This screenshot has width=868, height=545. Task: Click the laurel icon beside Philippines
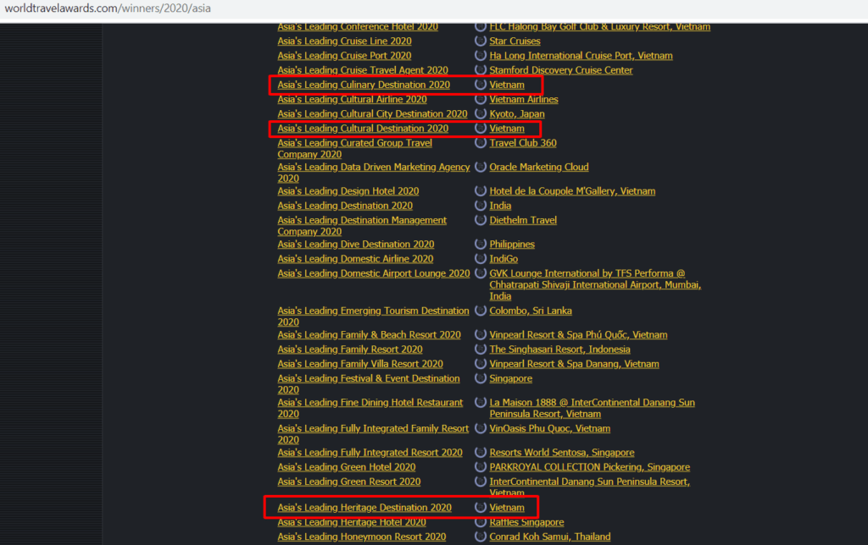click(x=481, y=244)
